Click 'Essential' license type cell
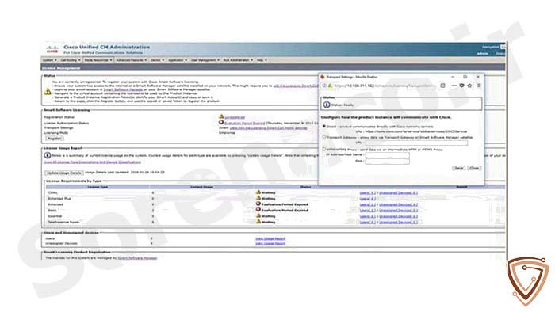Screen dimensions: 555x312 (55, 216)
